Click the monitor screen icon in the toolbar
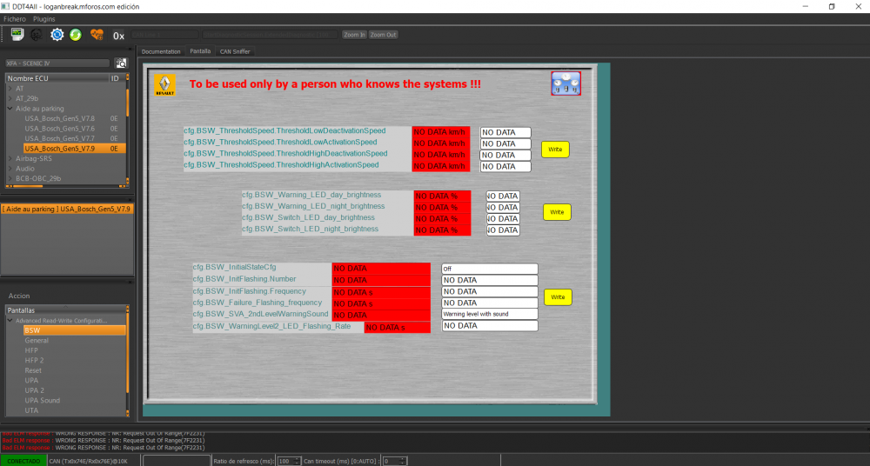Image resolution: width=870 pixels, height=466 pixels. click(17, 35)
